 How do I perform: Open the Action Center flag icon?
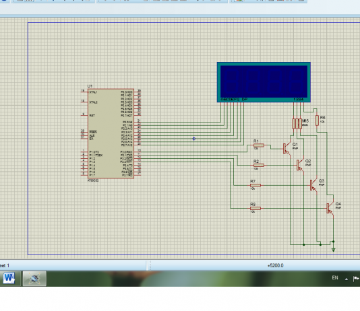coord(357,278)
